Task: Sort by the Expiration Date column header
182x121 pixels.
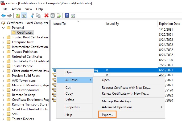Action: coord(170,24)
